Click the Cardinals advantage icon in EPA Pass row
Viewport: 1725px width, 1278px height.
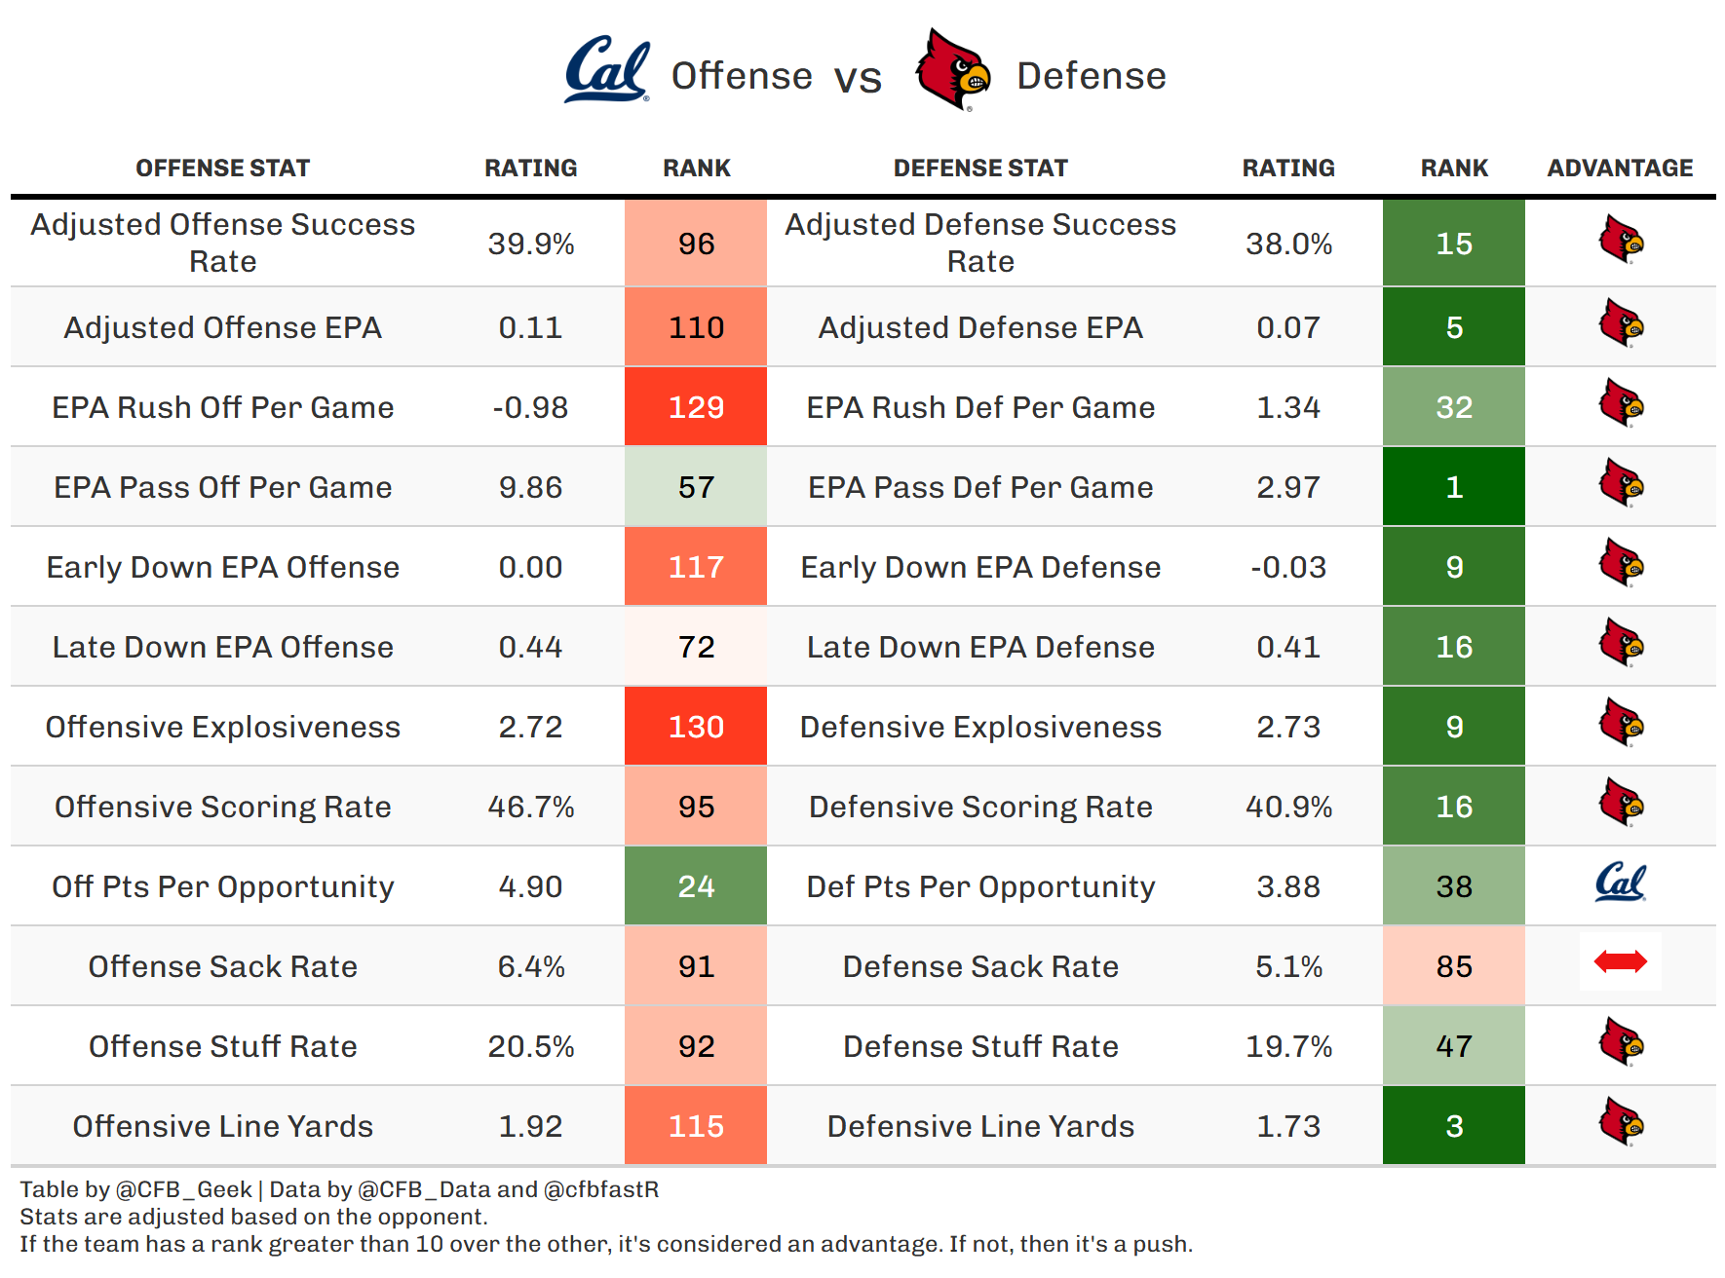click(x=1621, y=484)
